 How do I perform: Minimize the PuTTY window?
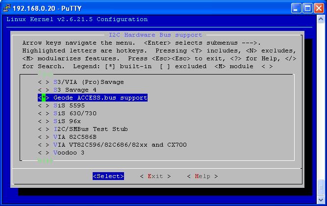click(x=296, y=8)
